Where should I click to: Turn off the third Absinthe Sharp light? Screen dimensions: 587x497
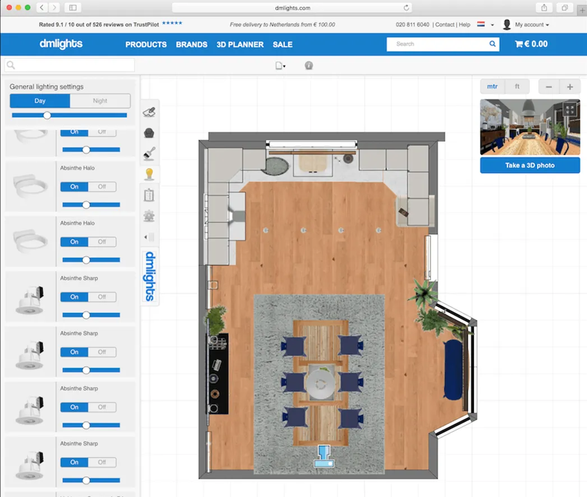coord(102,407)
